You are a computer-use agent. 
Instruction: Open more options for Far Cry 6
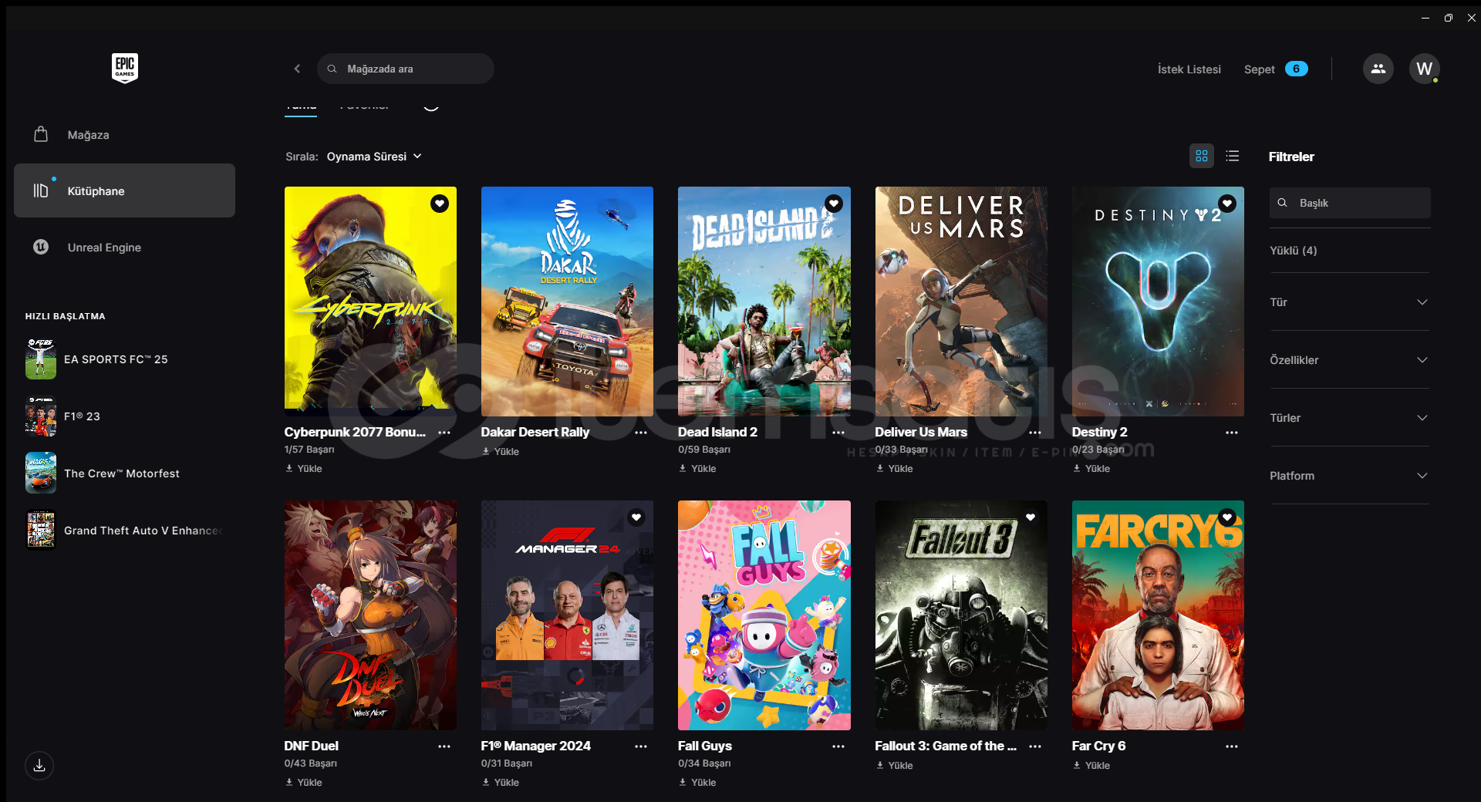[x=1232, y=746]
